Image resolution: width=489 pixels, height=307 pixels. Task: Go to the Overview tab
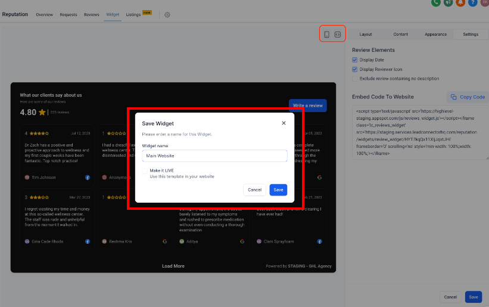point(44,15)
